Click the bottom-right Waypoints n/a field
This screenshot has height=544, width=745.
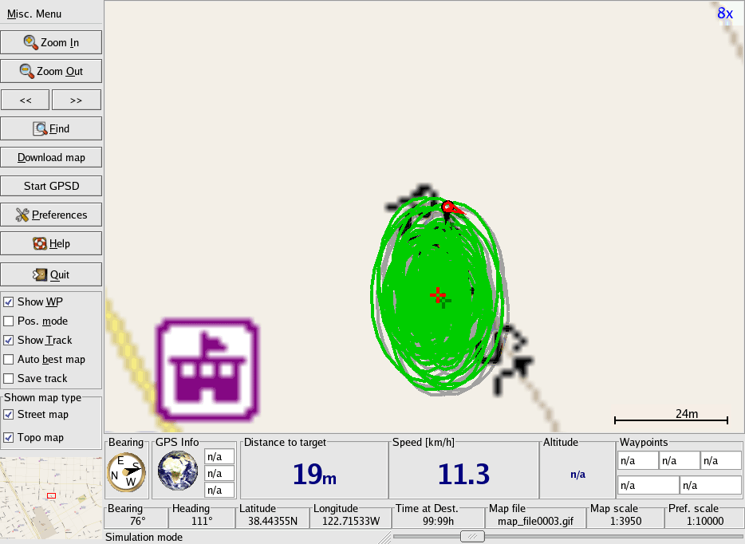click(x=711, y=486)
